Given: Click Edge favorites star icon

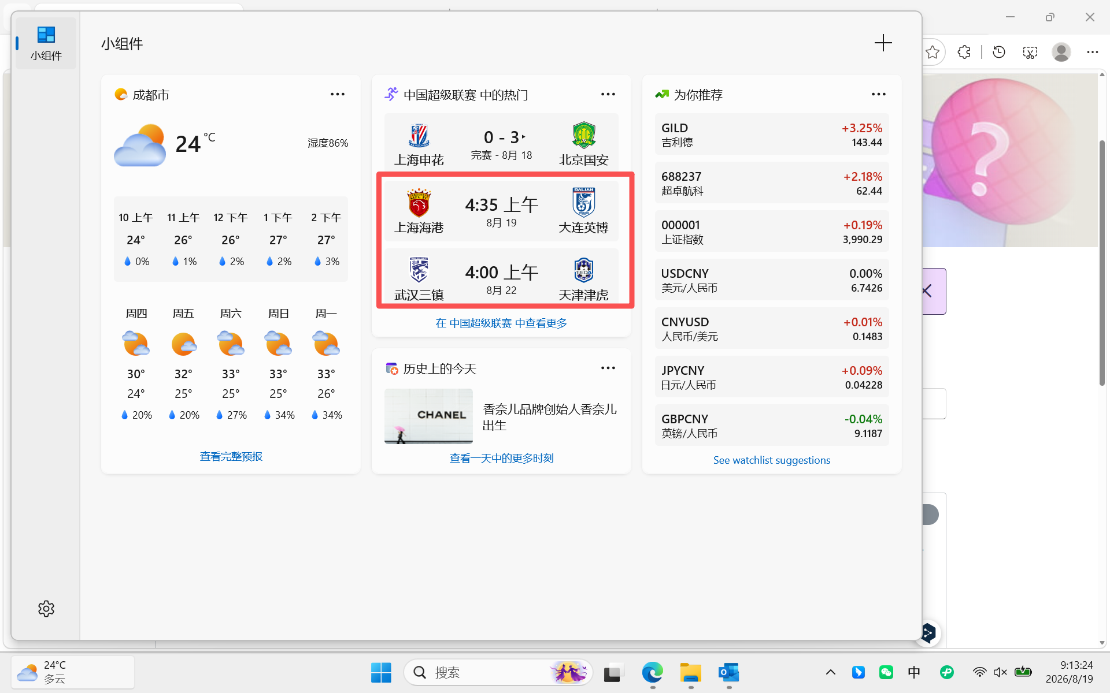Looking at the screenshot, I should pyautogui.click(x=933, y=52).
